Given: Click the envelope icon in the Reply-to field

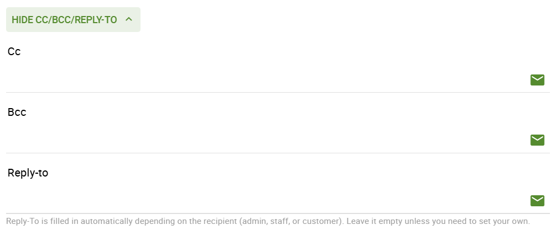Looking at the screenshot, I should tap(537, 200).
